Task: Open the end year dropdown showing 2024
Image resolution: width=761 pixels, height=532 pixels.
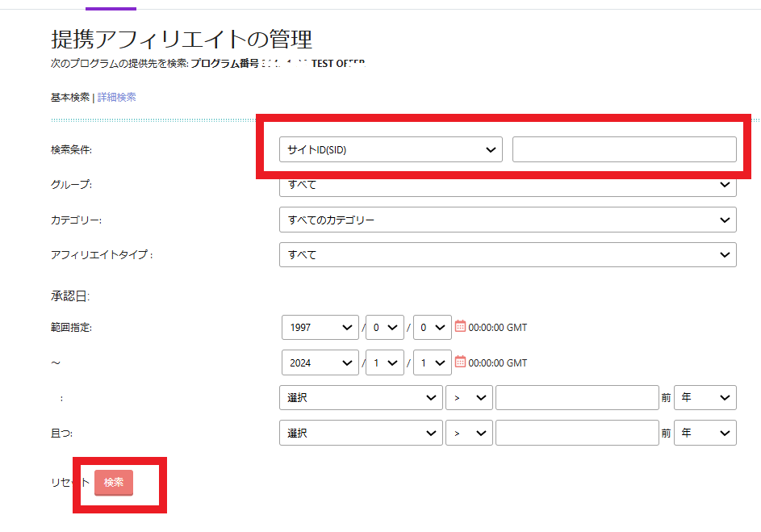Action: 320,363
